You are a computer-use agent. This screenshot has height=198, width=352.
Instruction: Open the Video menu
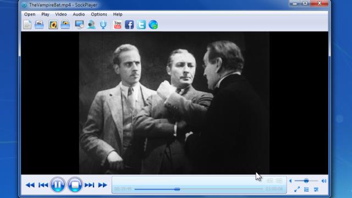coord(61,14)
